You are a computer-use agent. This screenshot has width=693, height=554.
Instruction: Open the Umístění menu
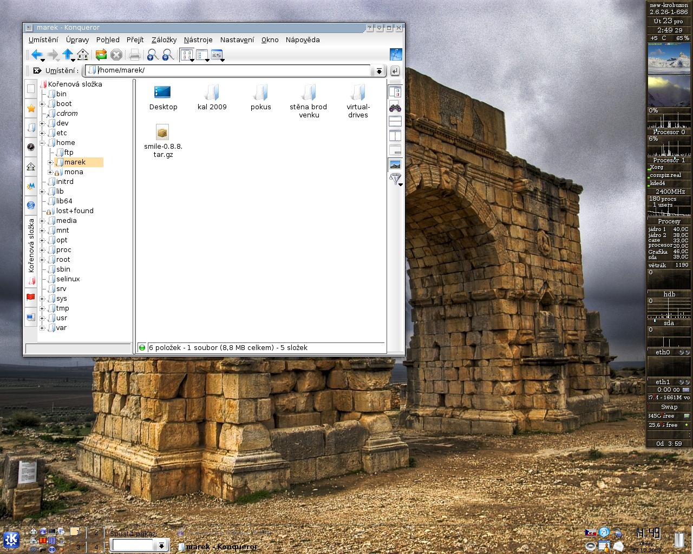(43, 40)
